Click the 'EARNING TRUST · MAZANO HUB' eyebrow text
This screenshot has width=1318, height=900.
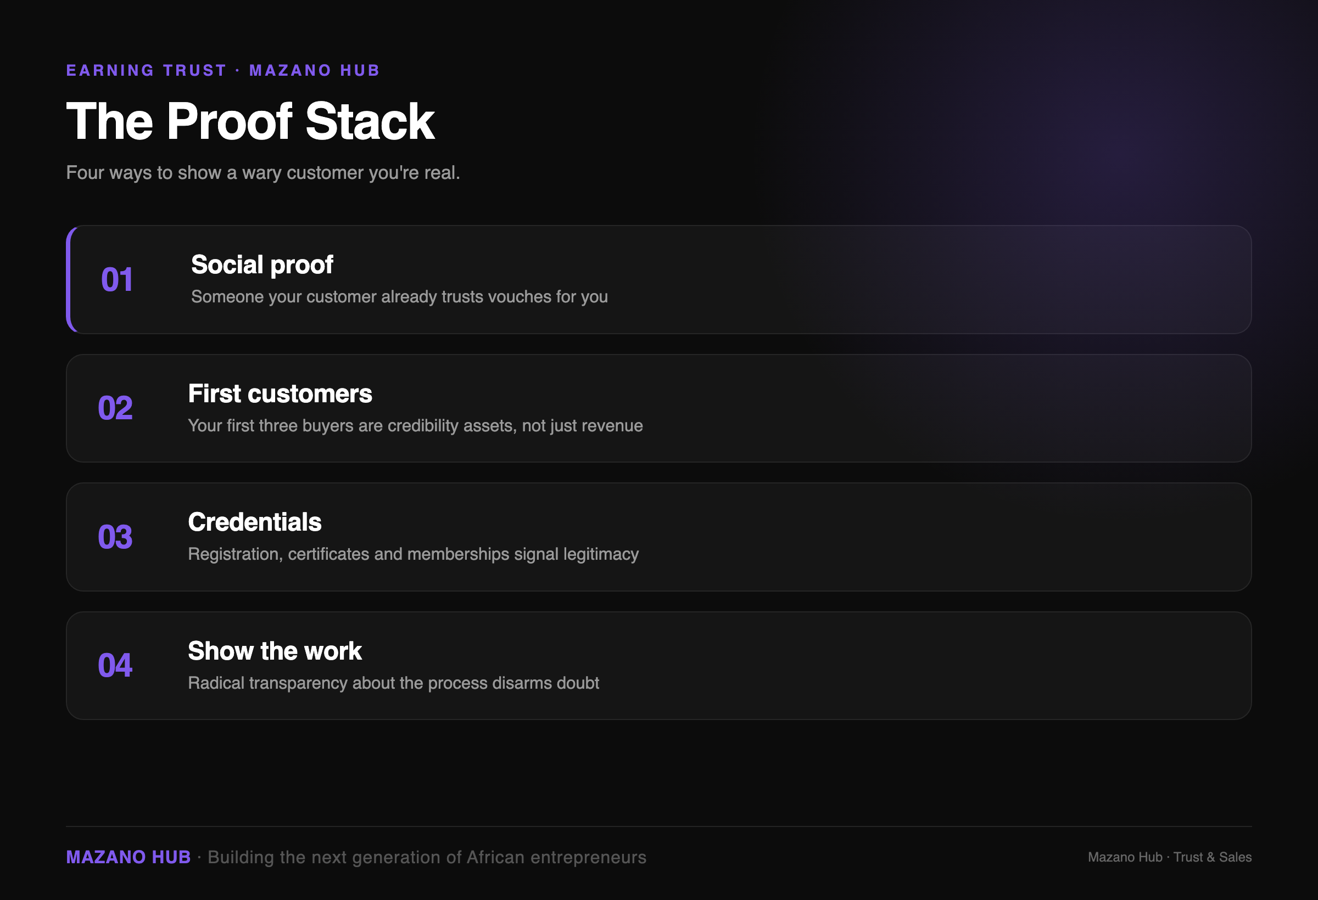pos(223,70)
